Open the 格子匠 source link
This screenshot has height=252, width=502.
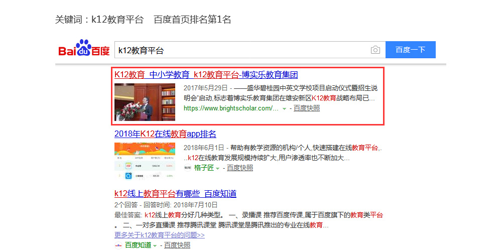(x=204, y=168)
